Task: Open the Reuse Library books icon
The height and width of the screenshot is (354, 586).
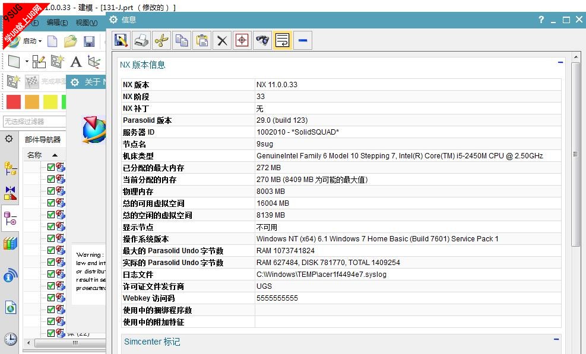Action: 11,244
